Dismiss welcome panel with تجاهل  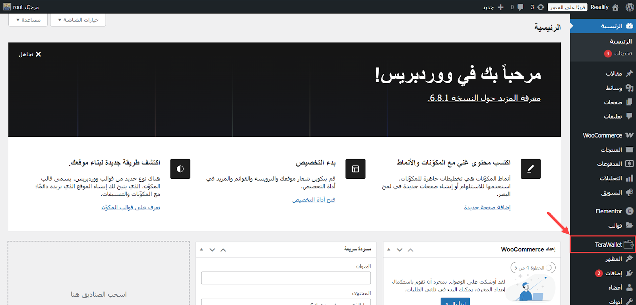(30, 54)
